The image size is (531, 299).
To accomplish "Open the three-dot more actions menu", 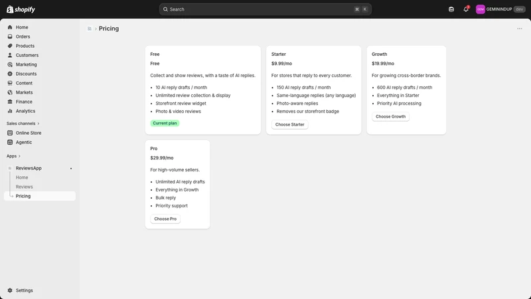I will (520, 29).
